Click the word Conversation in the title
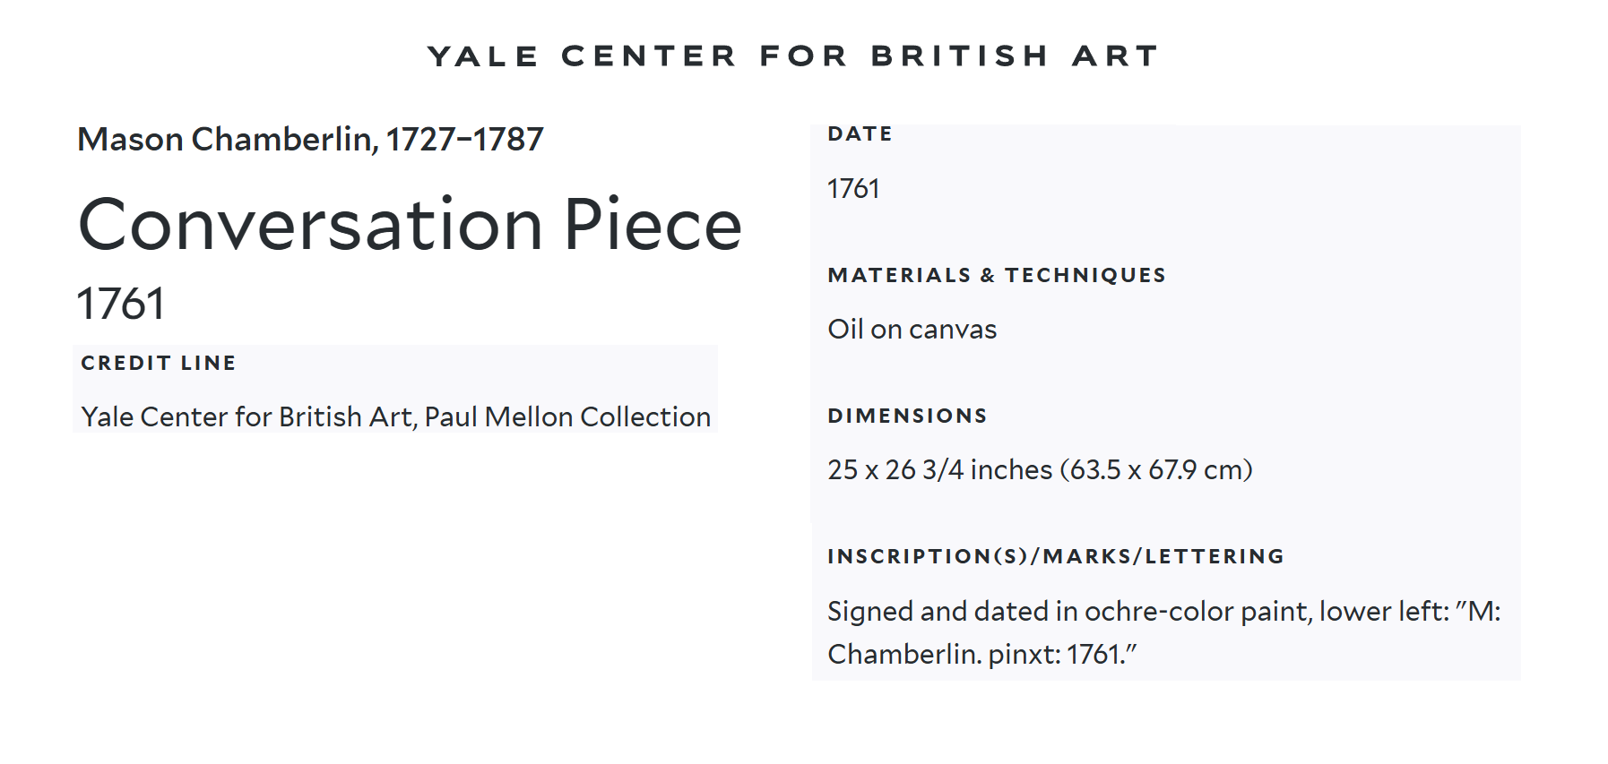This screenshot has width=1608, height=764. pyautogui.click(x=311, y=225)
